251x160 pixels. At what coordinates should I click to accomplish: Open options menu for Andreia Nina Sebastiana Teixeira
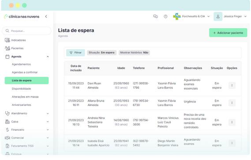click(x=232, y=122)
